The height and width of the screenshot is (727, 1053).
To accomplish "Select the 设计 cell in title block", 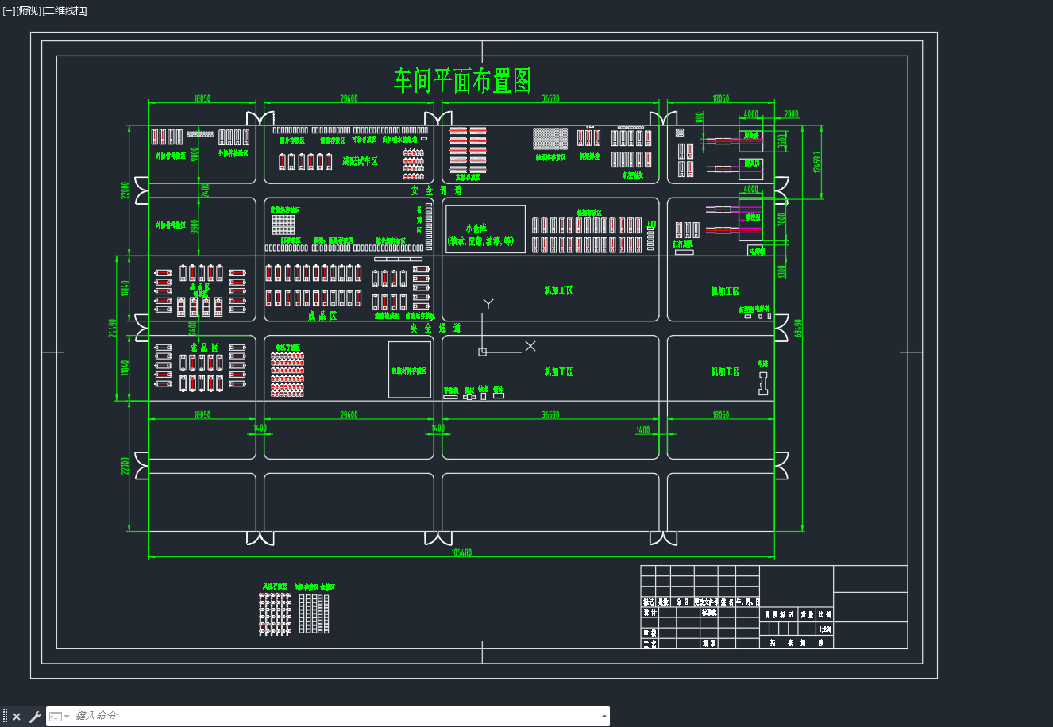I will coord(650,614).
